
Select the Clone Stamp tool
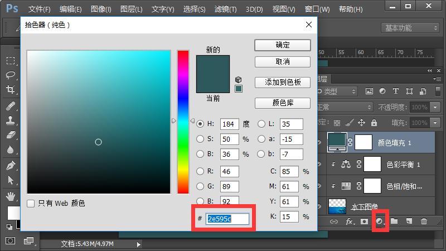pyautogui.click(x=11, y=120)
